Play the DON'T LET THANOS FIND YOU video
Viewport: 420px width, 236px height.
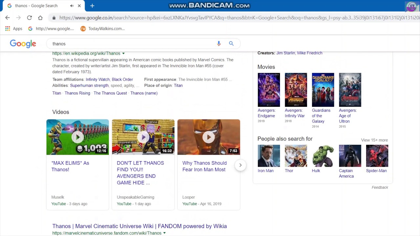143,137
